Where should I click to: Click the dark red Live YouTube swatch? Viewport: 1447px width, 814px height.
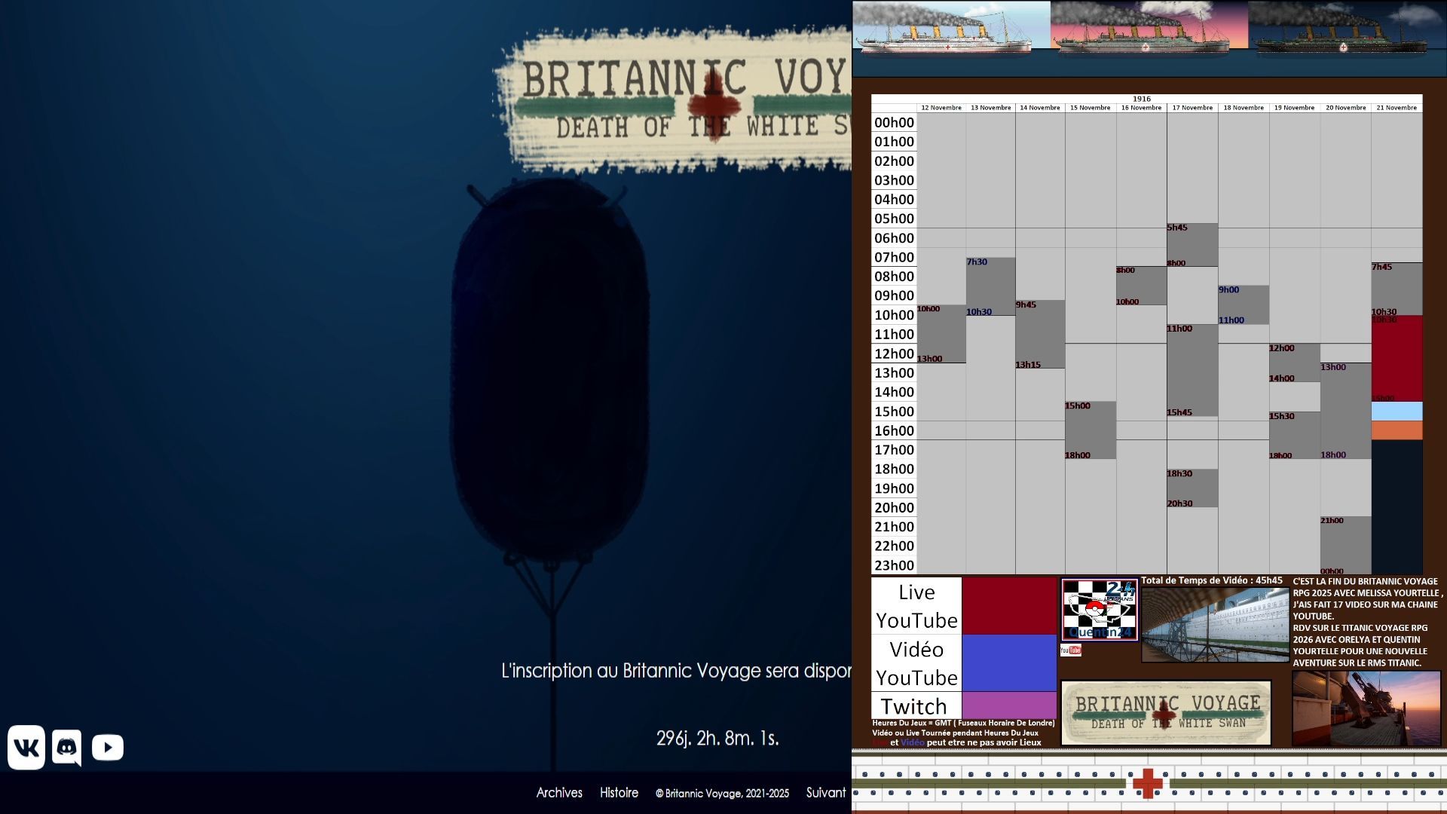tap(1009, 605)
